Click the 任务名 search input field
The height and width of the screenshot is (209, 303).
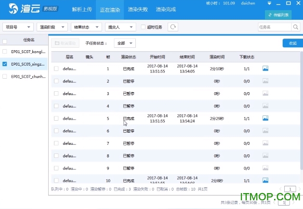(275, 27)
